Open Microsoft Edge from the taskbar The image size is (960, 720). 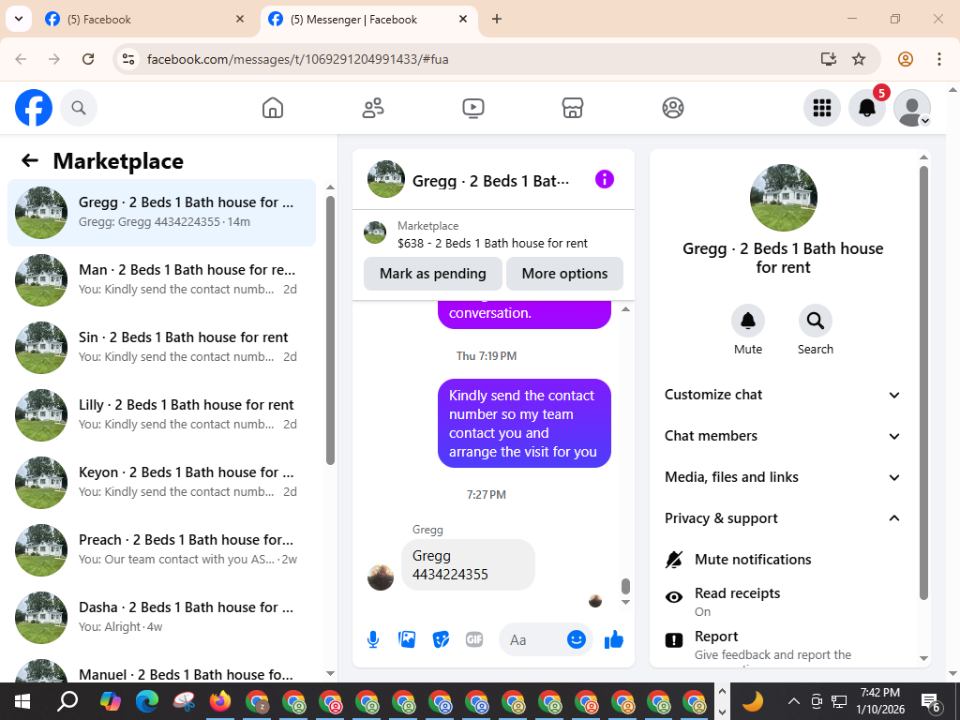147,701
